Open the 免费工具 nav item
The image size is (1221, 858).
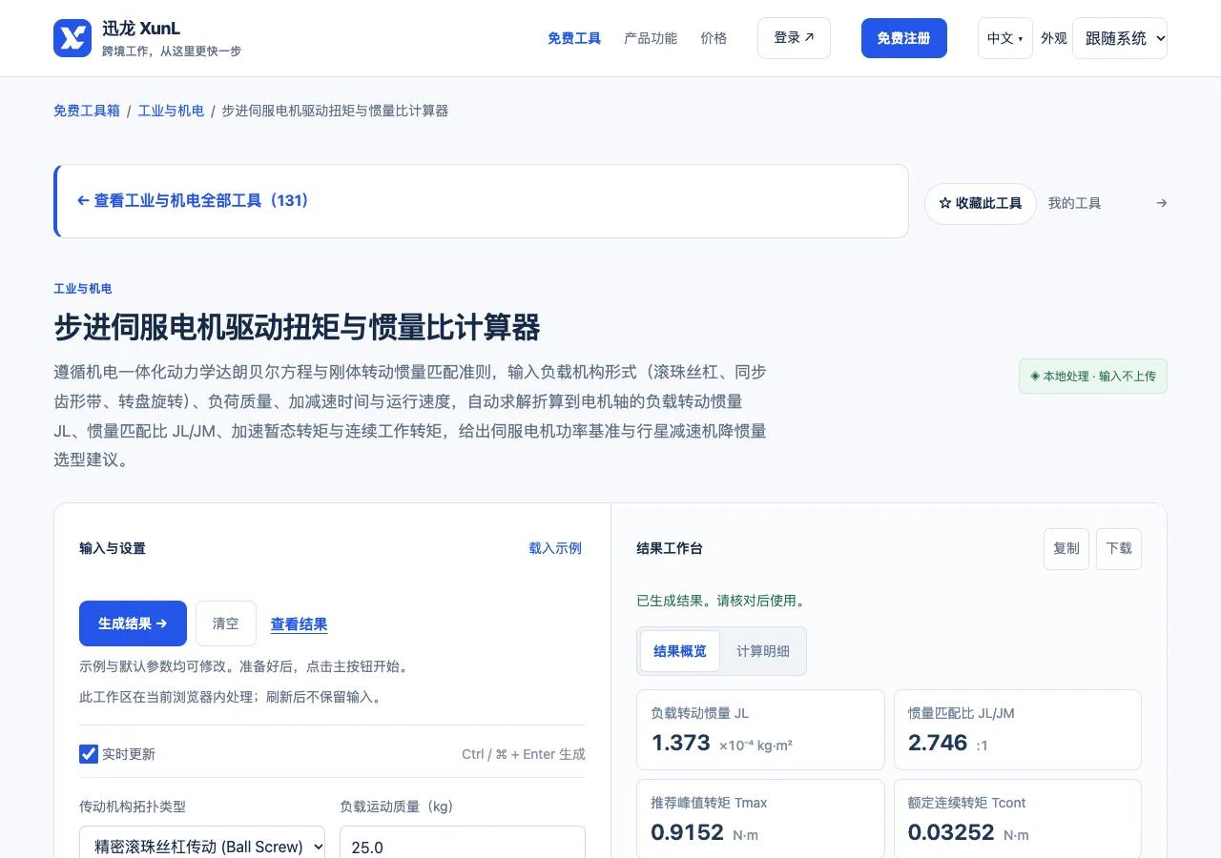(x=574, y=38)
